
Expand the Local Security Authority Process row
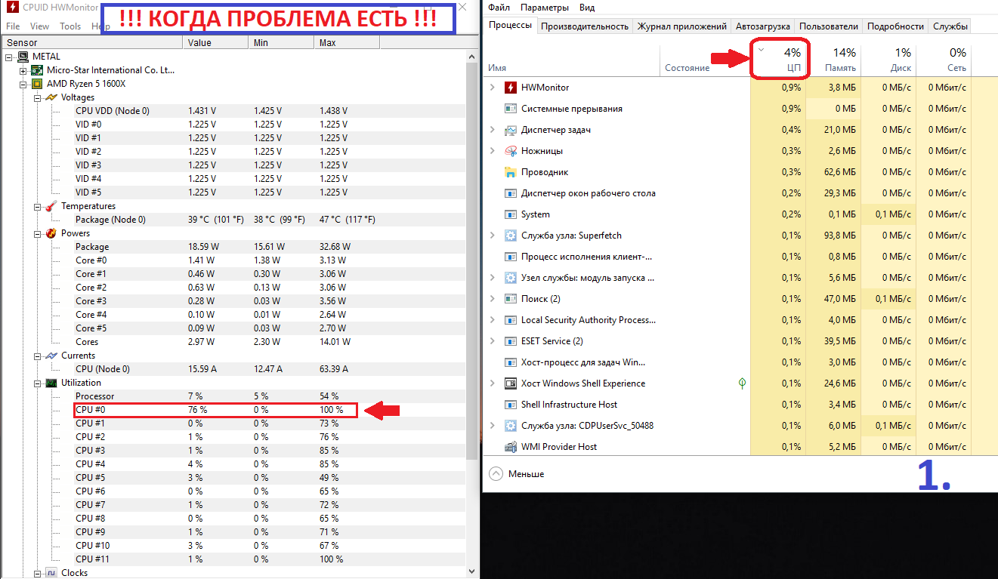click(x=493, y=320)
